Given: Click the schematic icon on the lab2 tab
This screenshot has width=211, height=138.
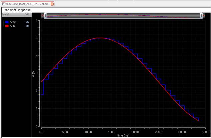Looking at the screenshot, I should click(x=3, y=4).
